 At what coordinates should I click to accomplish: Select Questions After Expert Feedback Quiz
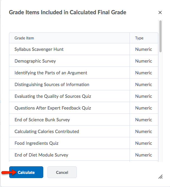click(53, 108)
